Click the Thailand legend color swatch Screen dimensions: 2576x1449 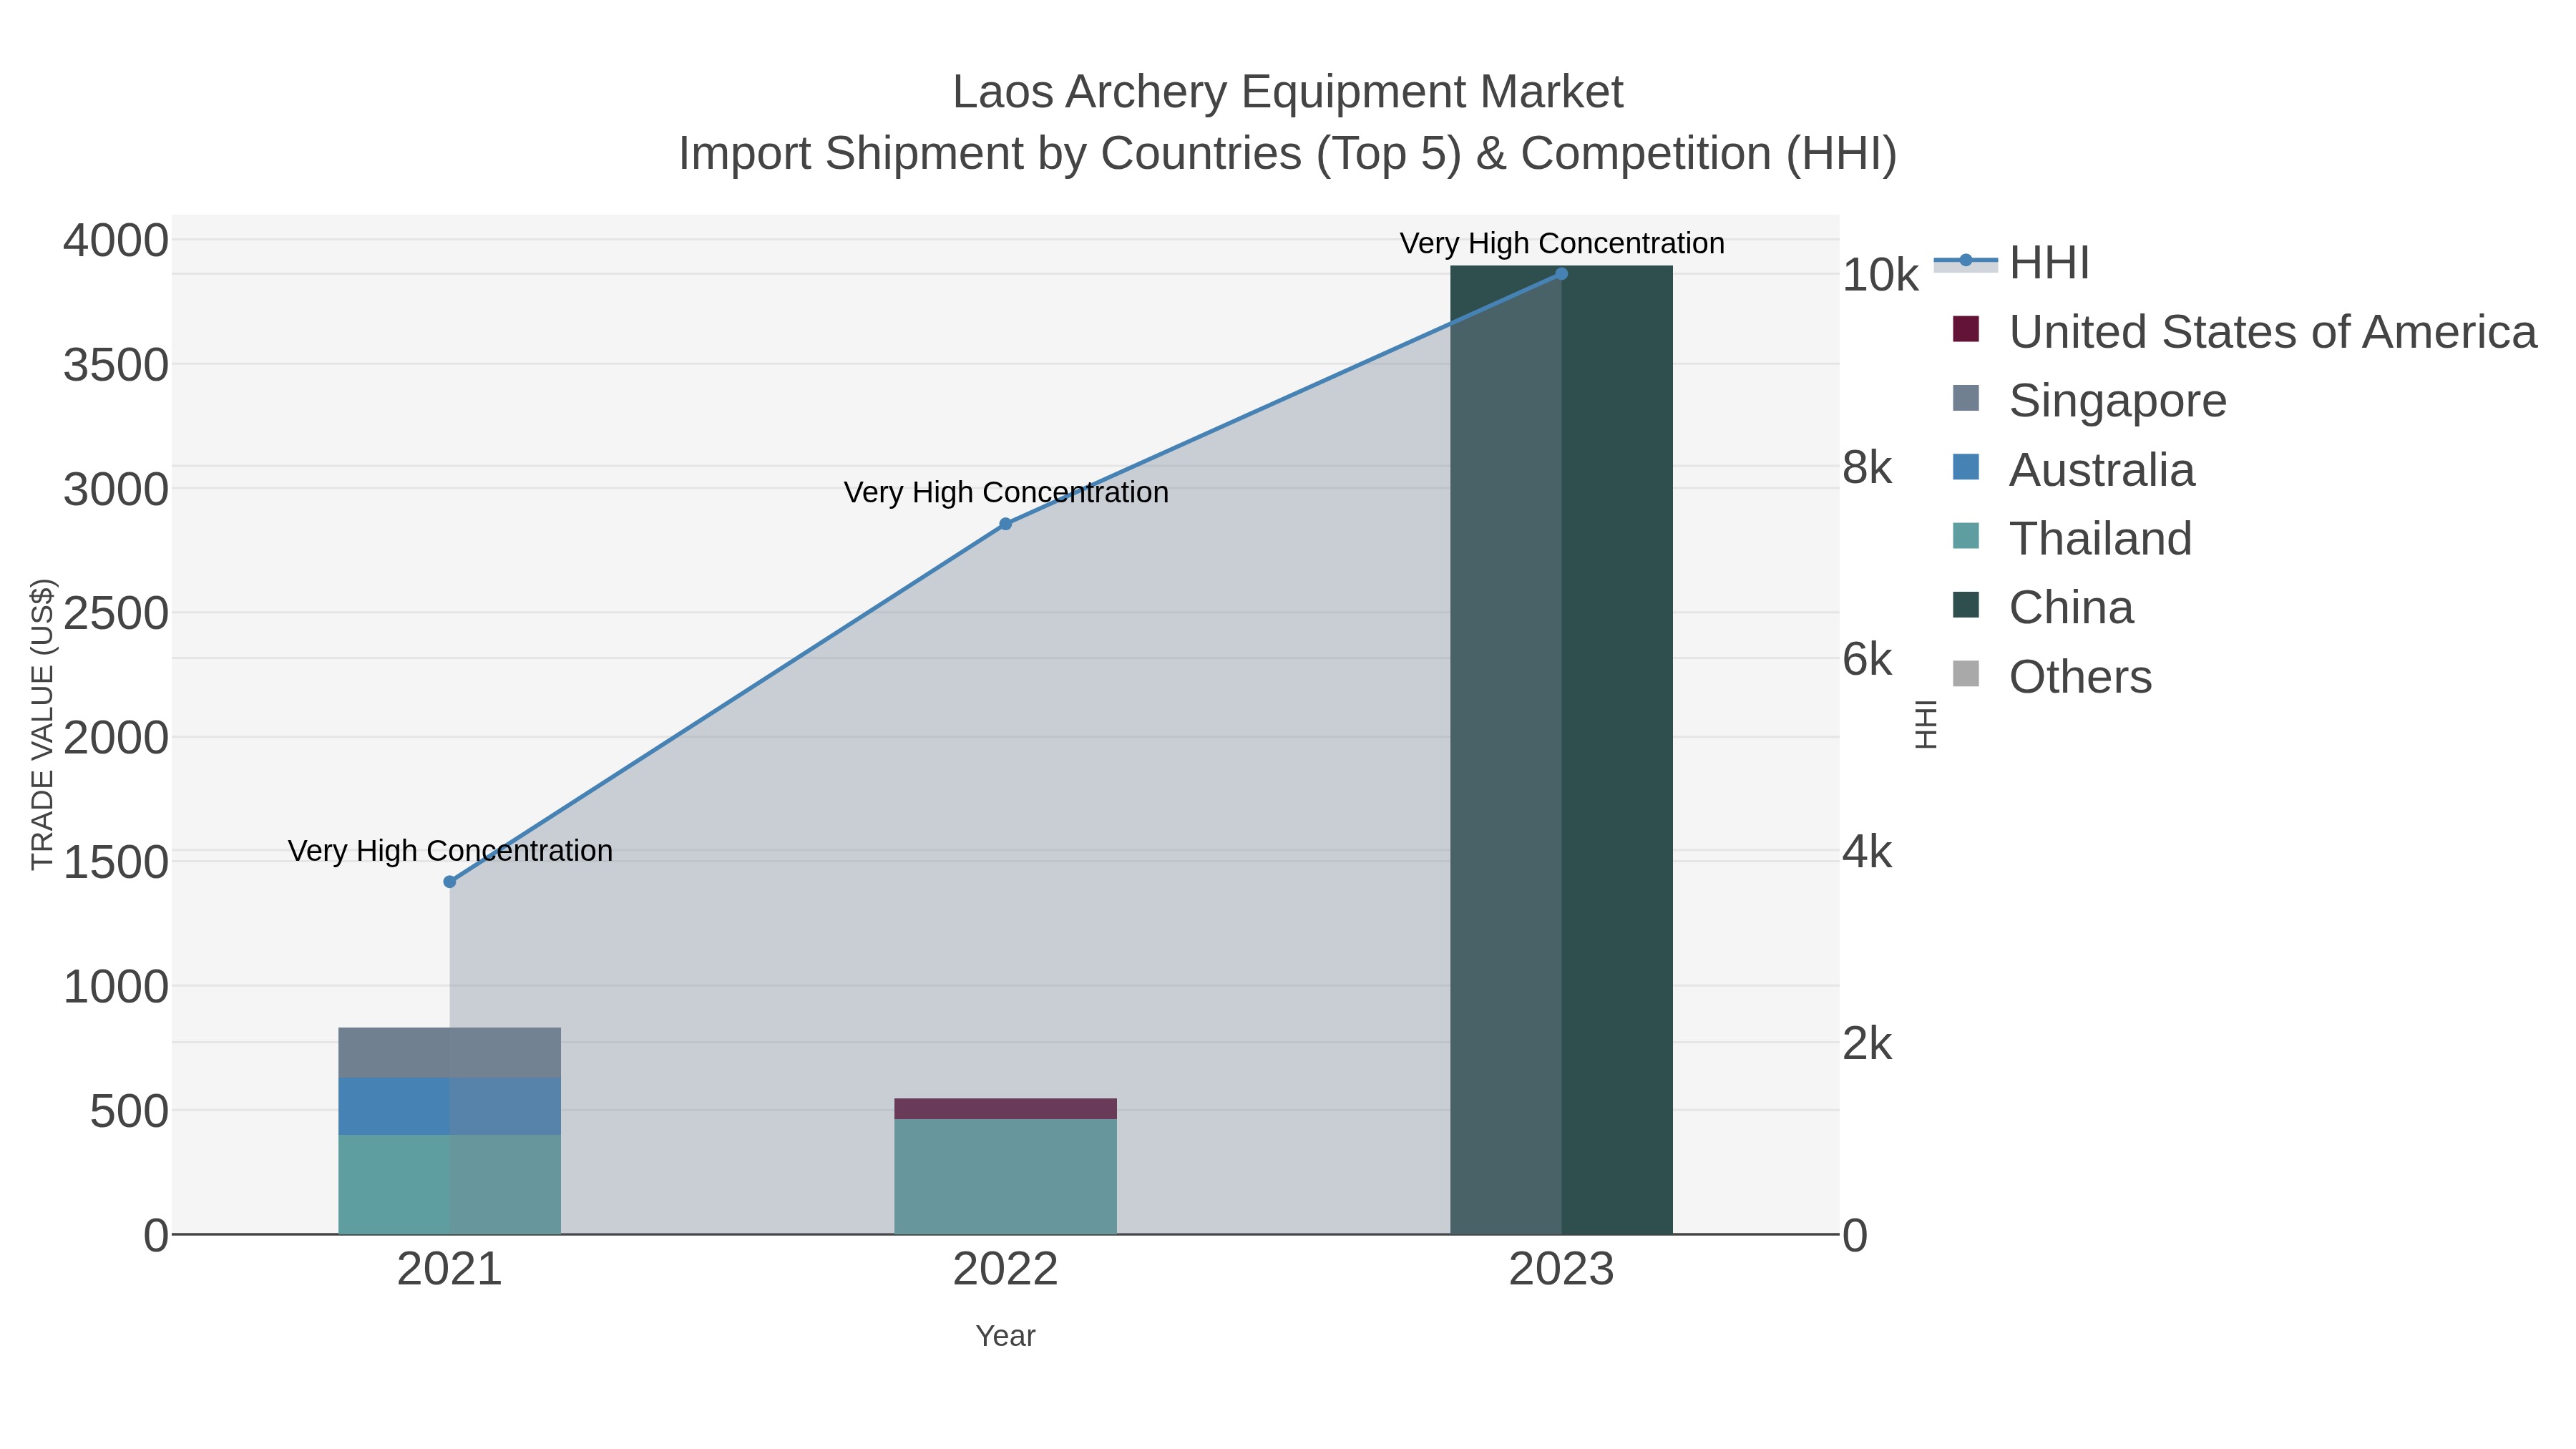1966,536
